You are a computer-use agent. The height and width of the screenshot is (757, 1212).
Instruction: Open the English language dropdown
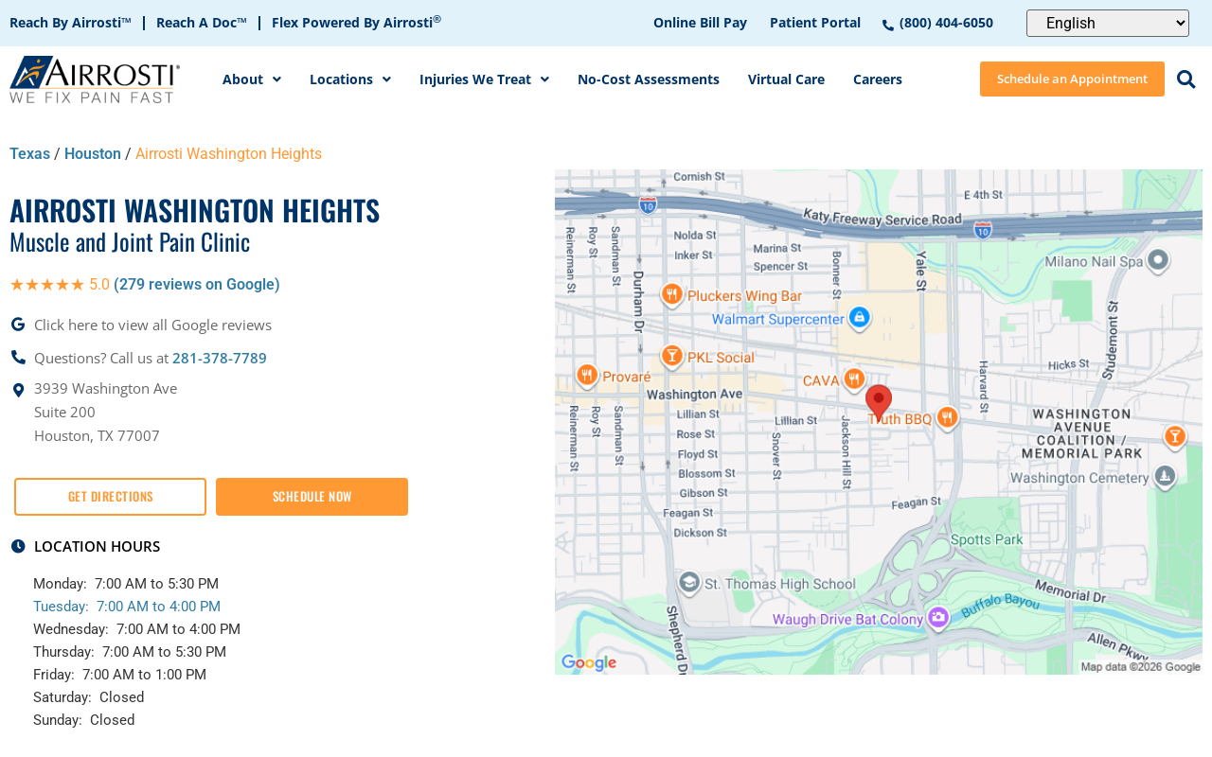pos(1108,23)
